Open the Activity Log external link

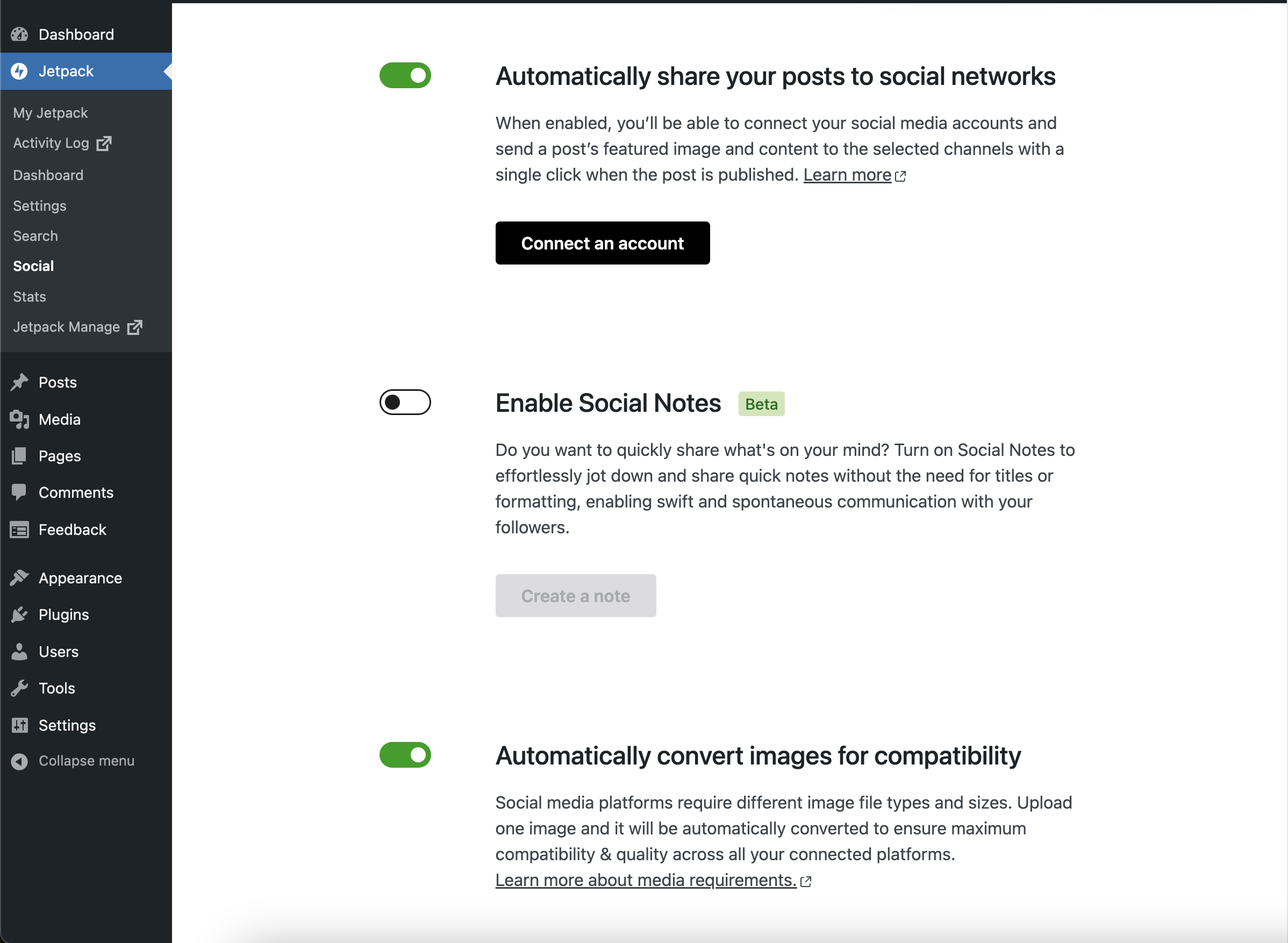(x=62, y=143)
